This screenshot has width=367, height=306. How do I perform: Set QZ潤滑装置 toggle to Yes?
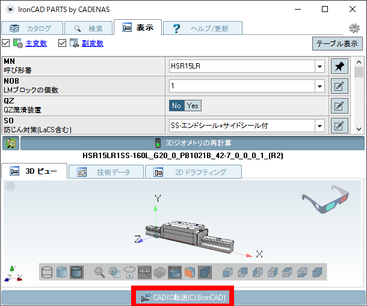point(193,106)
